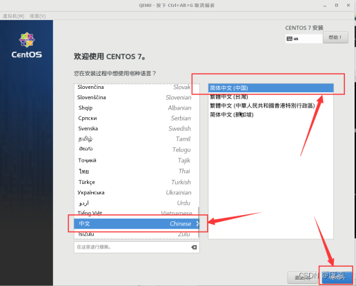
Task: Select Svenska Swedish language row
Action: (137, 128)
